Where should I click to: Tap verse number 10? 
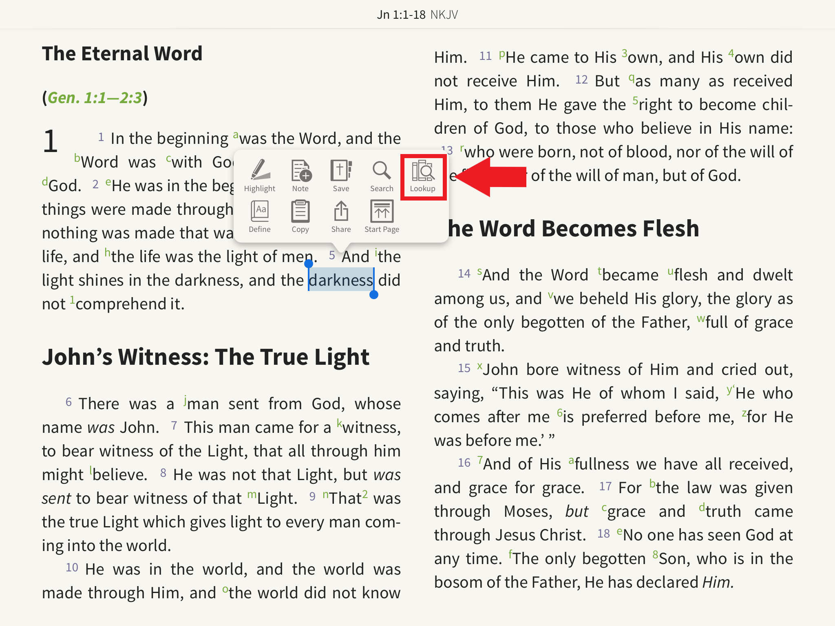tap(72, 568)
